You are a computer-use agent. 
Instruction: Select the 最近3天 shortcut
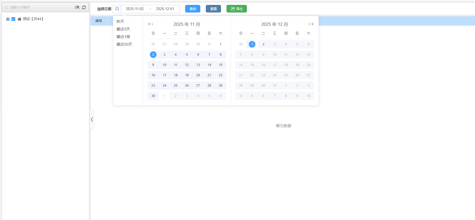point(123,29)
